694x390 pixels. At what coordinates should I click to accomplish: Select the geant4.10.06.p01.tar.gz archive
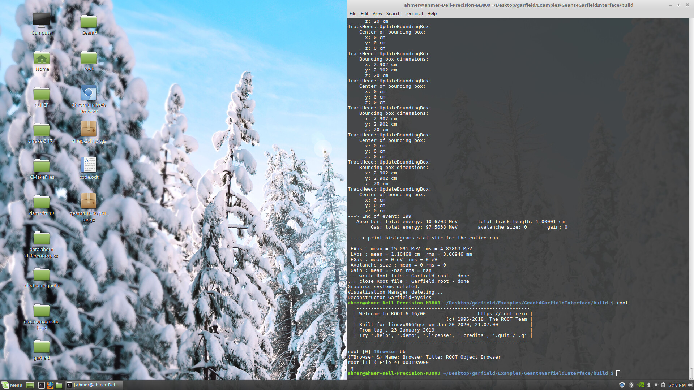(x=89, y=207)
